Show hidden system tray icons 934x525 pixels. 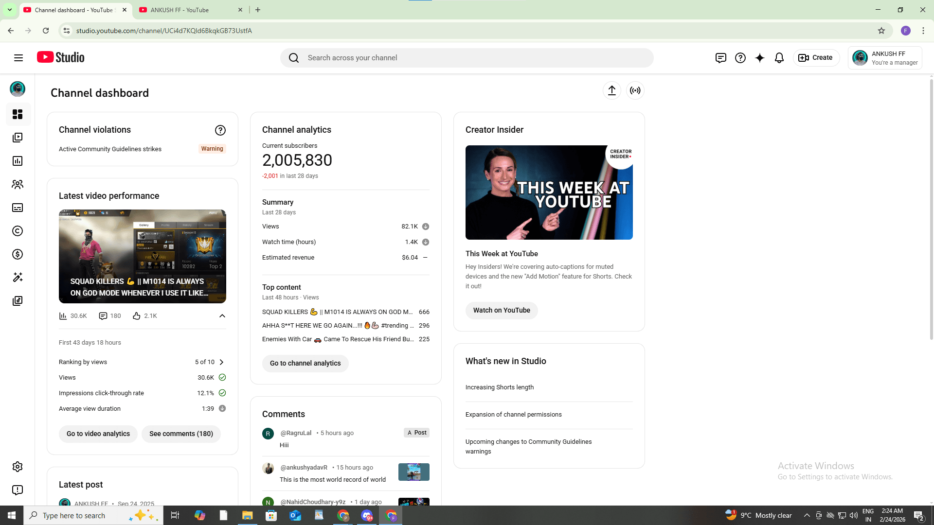807,515
